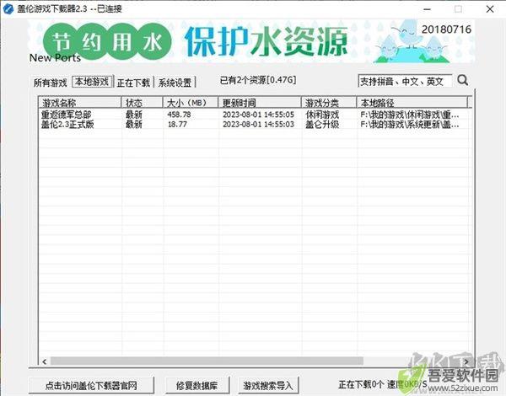Click size value 18.77
This screenshot has height=396, width=506.
[177, 124]
